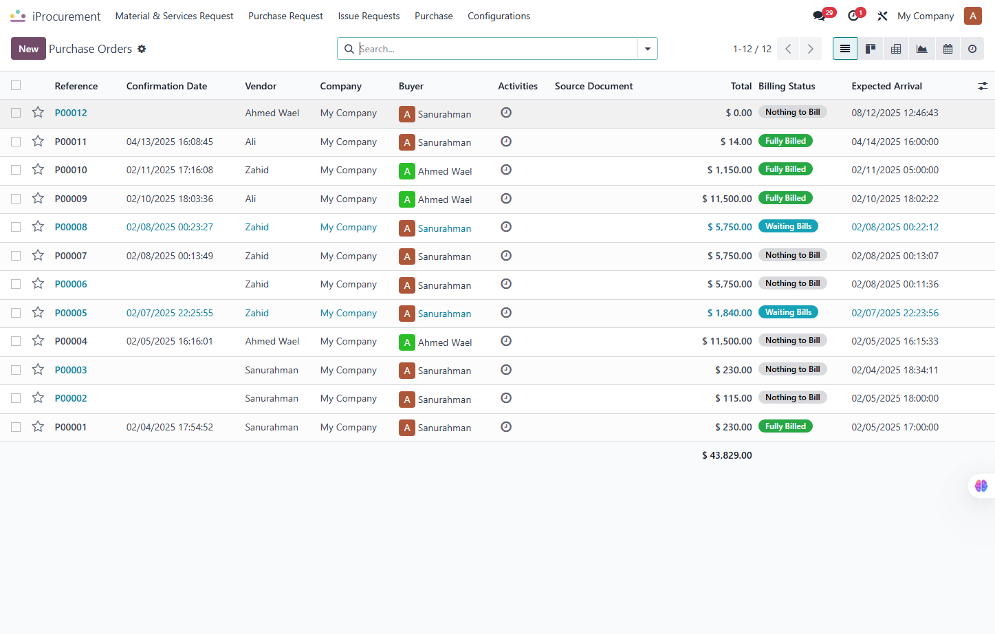Star purchase order P00012 as favorite

click(x=38, y=112)
